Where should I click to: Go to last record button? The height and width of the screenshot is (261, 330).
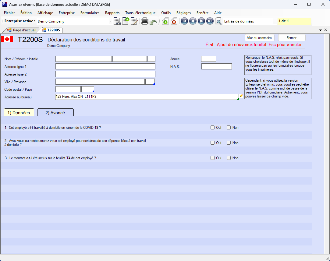click(x=210, y=21)
